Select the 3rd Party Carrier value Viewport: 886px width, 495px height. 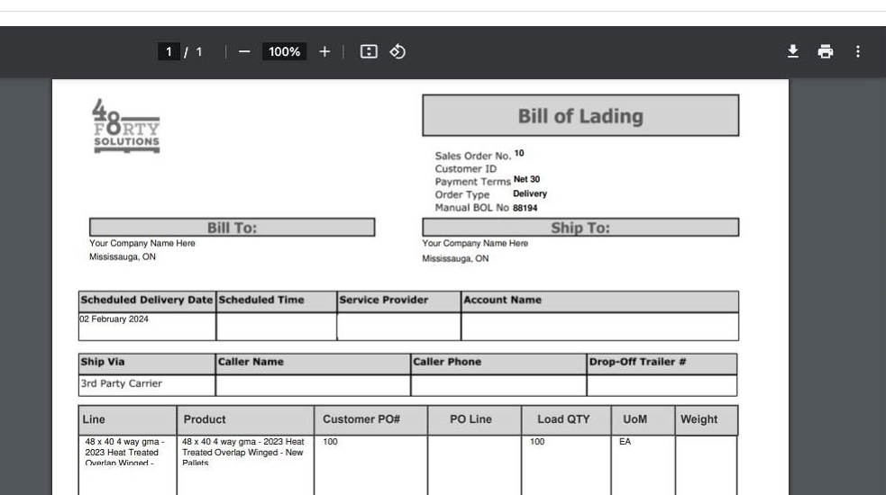click(122, 383)
